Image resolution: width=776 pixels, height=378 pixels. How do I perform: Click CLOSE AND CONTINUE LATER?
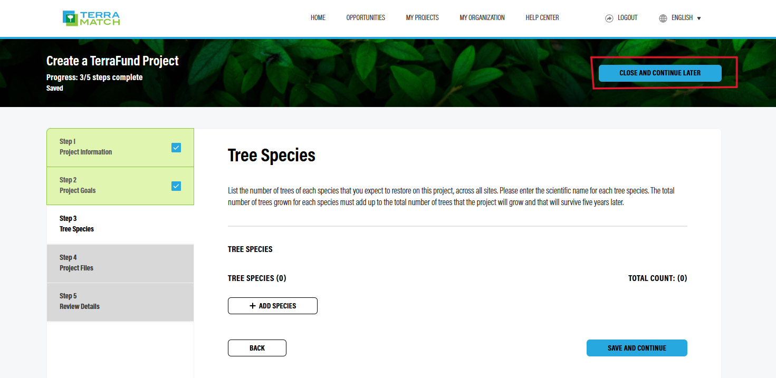[x=660, y=73]
